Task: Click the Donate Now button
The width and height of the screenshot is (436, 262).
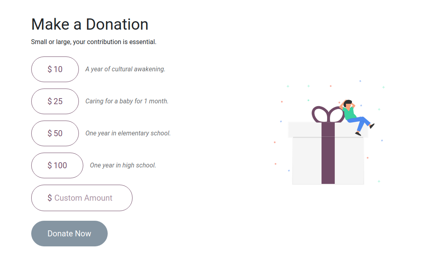Action: click(69, 233)
